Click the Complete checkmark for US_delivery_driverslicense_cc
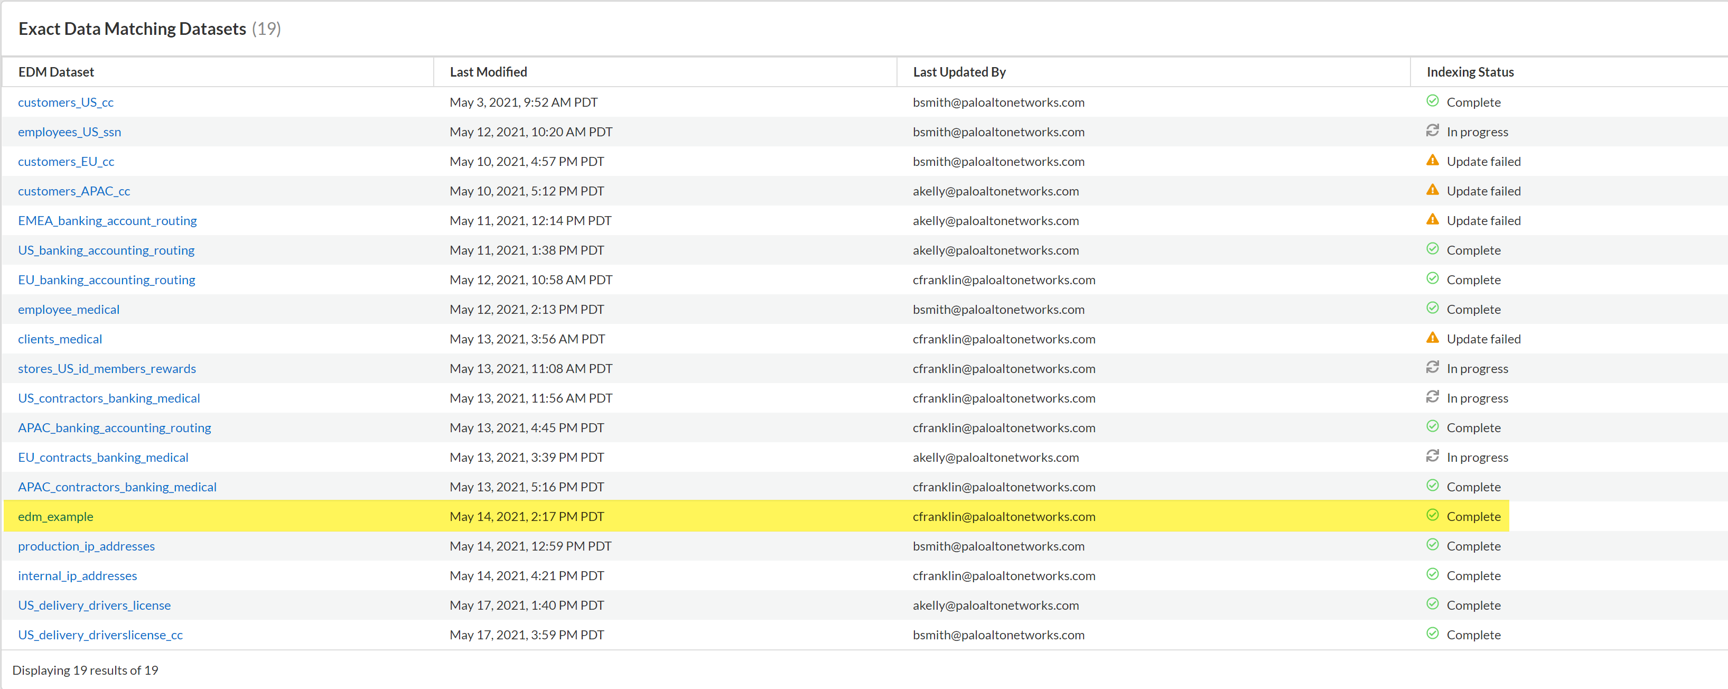The height and width of the screenshot is (689, 1728). (1432, 634)
